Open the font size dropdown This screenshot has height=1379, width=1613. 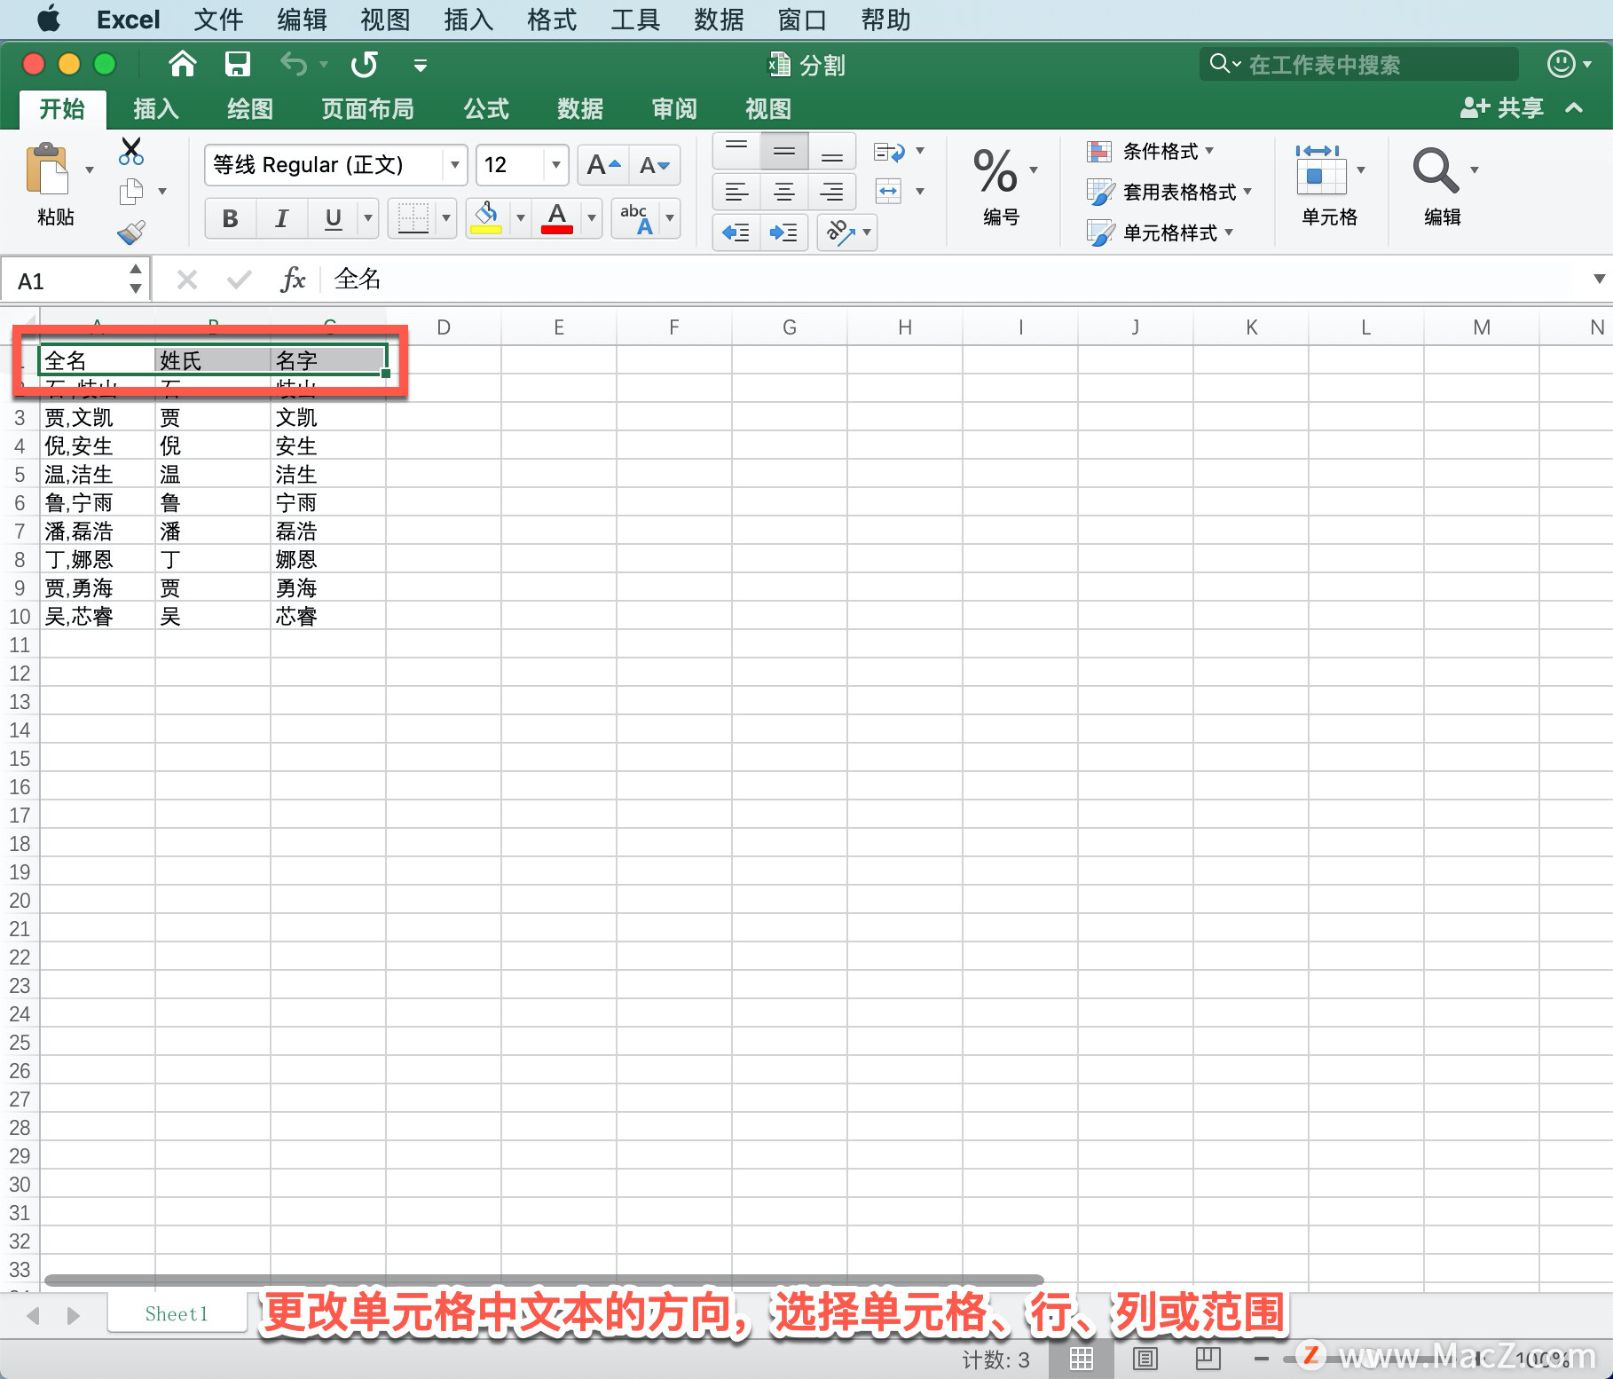coord(555,165)
